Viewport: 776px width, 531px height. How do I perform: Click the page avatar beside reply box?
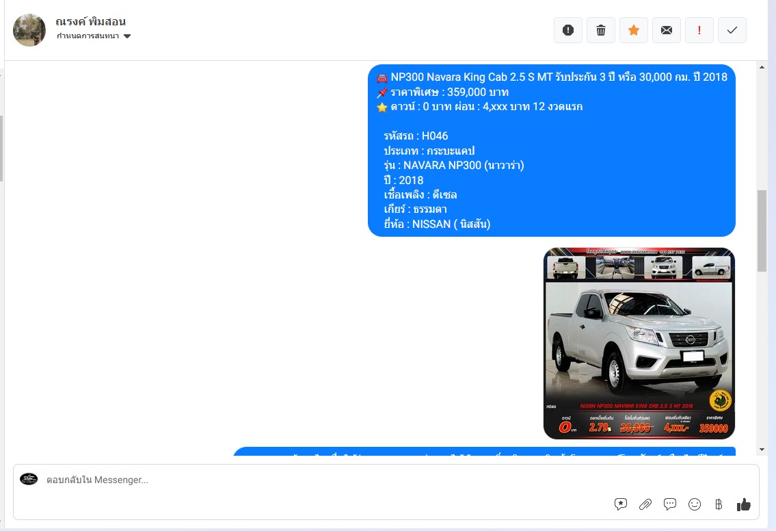click(x=29, y=479)
